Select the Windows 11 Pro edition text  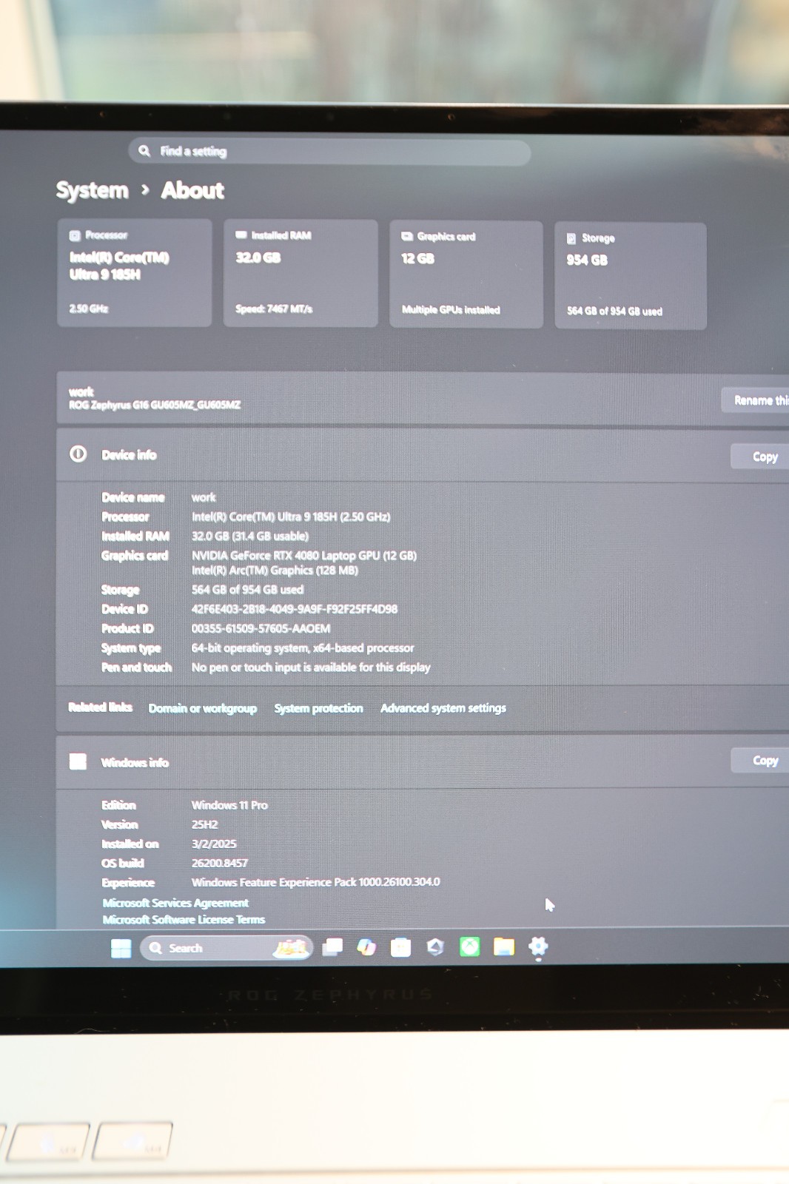(x=229, y=805)
